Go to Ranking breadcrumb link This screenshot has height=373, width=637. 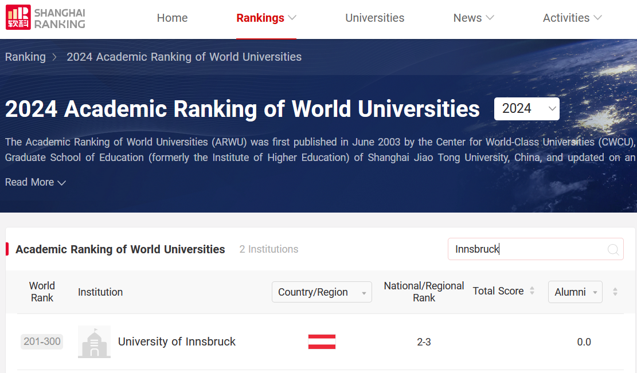pos(25,57)
